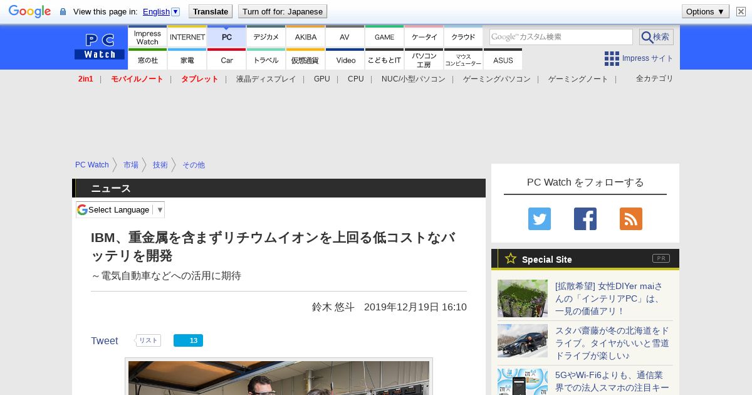Open the AKIBA tab

(x=306, y=36)
